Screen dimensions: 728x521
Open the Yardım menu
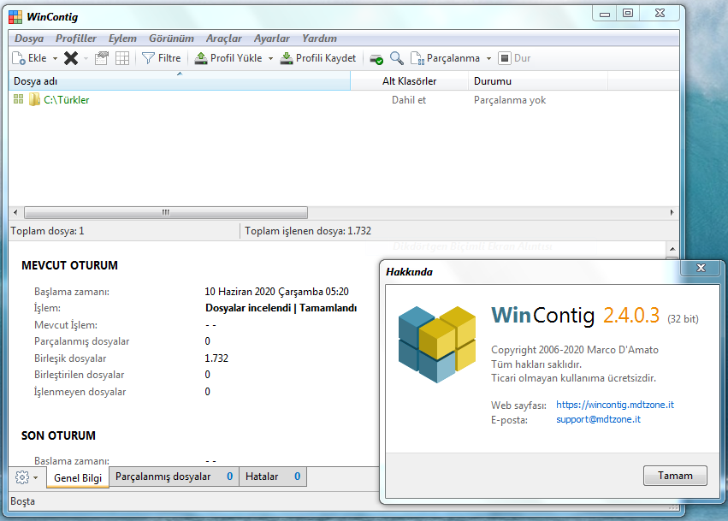pos(319,38)
